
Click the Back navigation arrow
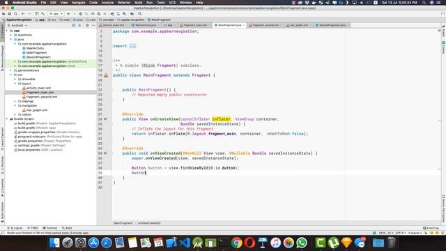pos(23,14)
